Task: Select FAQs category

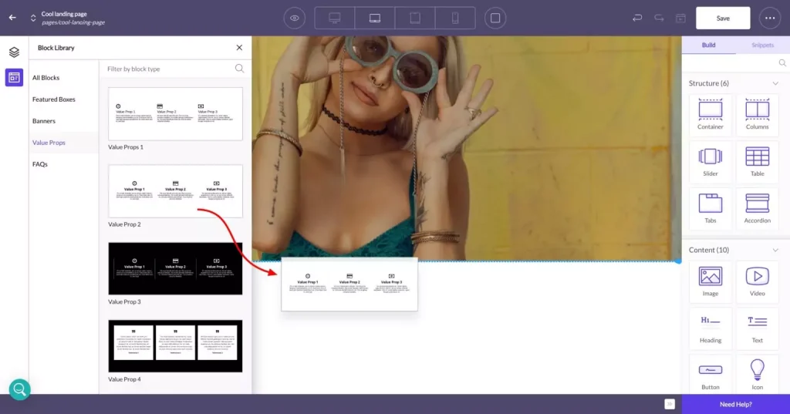Action: coord(40,164)
